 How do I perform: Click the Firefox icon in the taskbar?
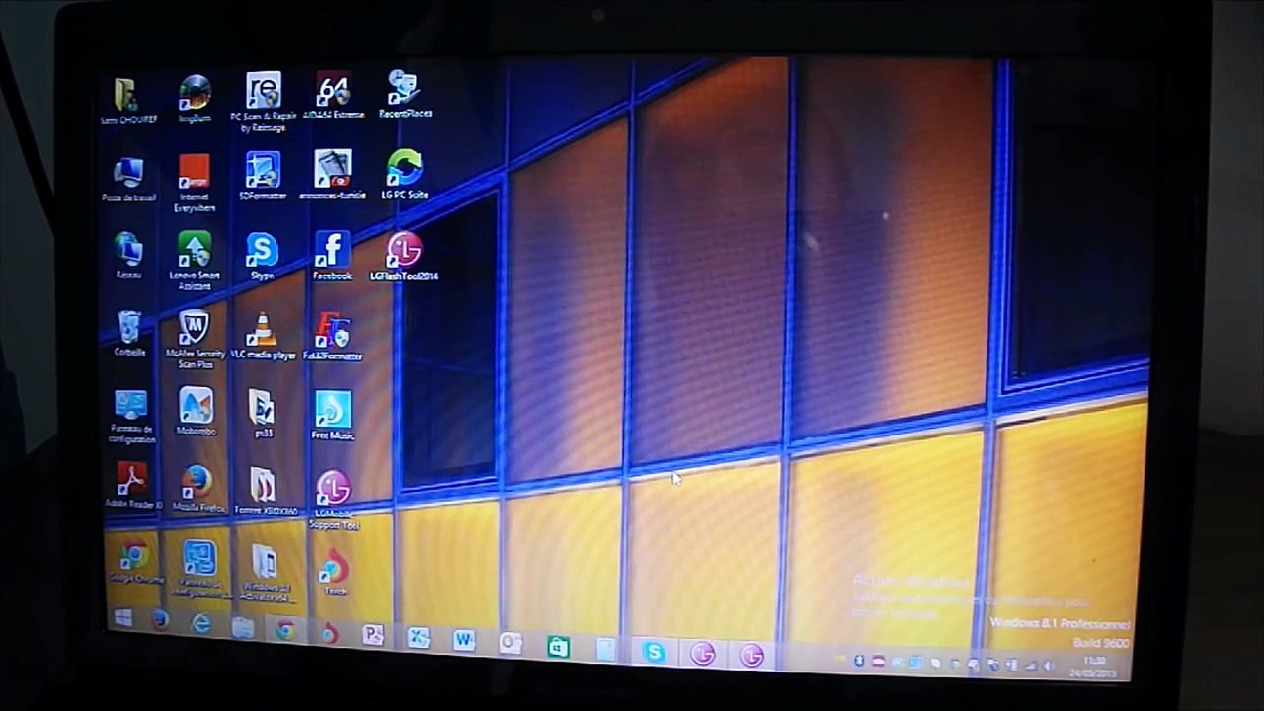click(160, 620)
